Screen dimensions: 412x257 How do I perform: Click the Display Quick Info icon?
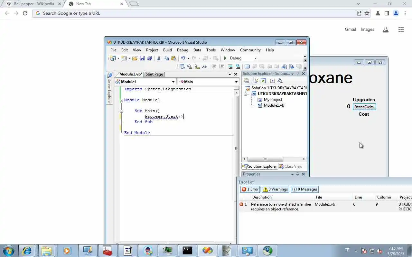[197, 66]
